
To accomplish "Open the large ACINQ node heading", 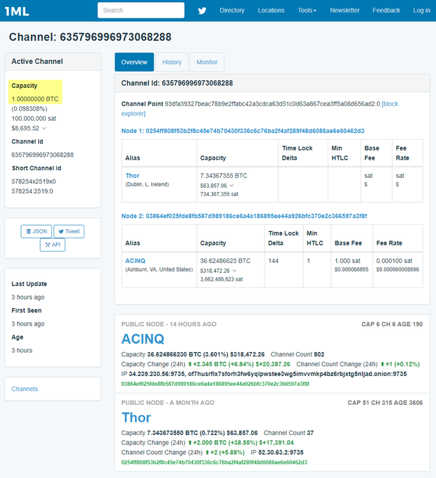I will point(143,339).
